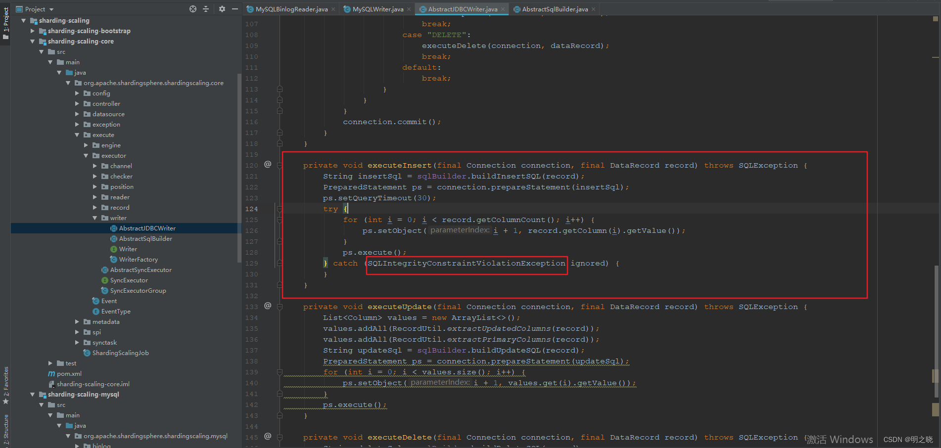
Task: Open the Project panel settings gear
Action: coord(221,8)
